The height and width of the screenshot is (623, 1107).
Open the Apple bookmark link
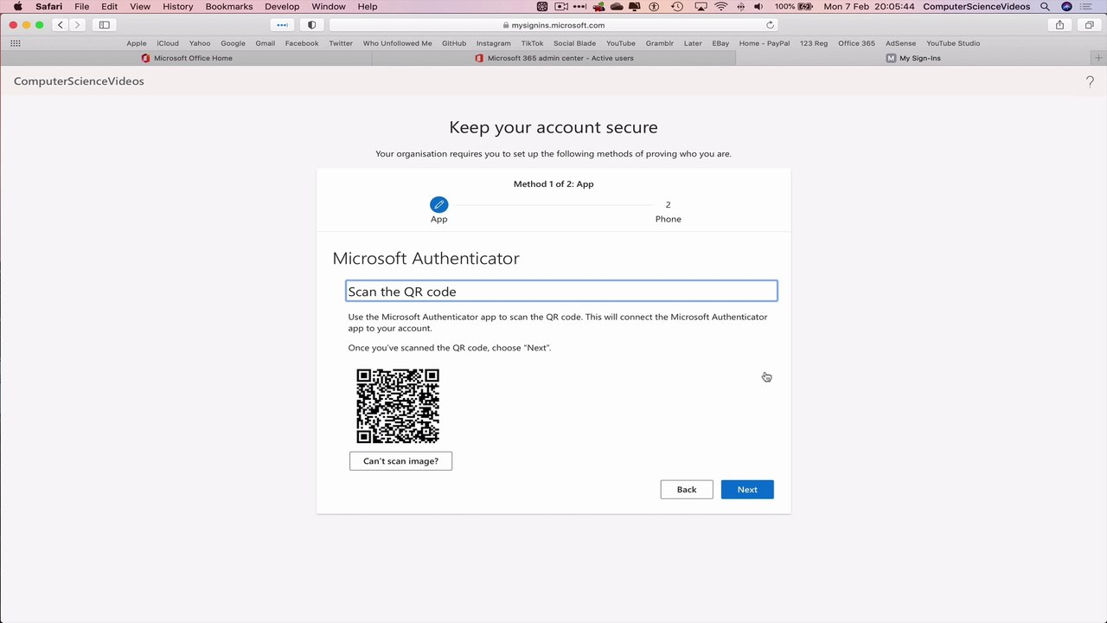(x=137, y=43)
